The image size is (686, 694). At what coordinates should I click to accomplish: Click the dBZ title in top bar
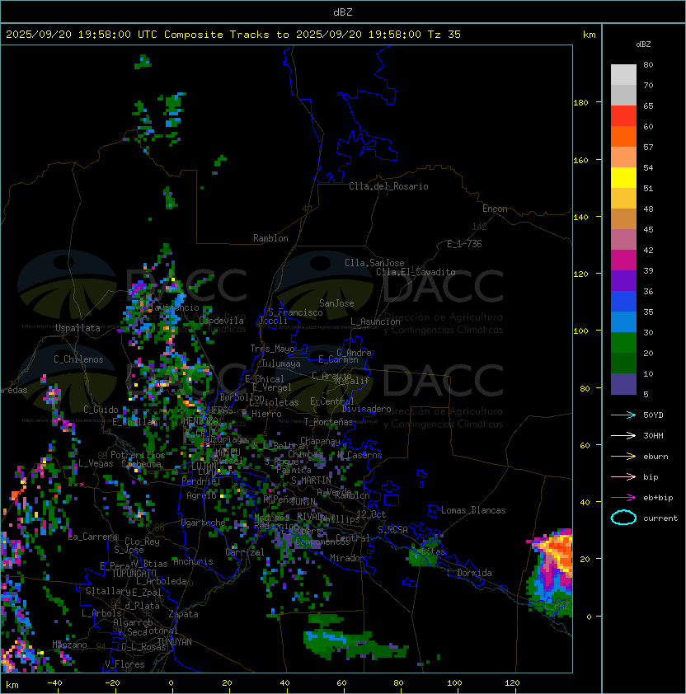coord(343,12)
